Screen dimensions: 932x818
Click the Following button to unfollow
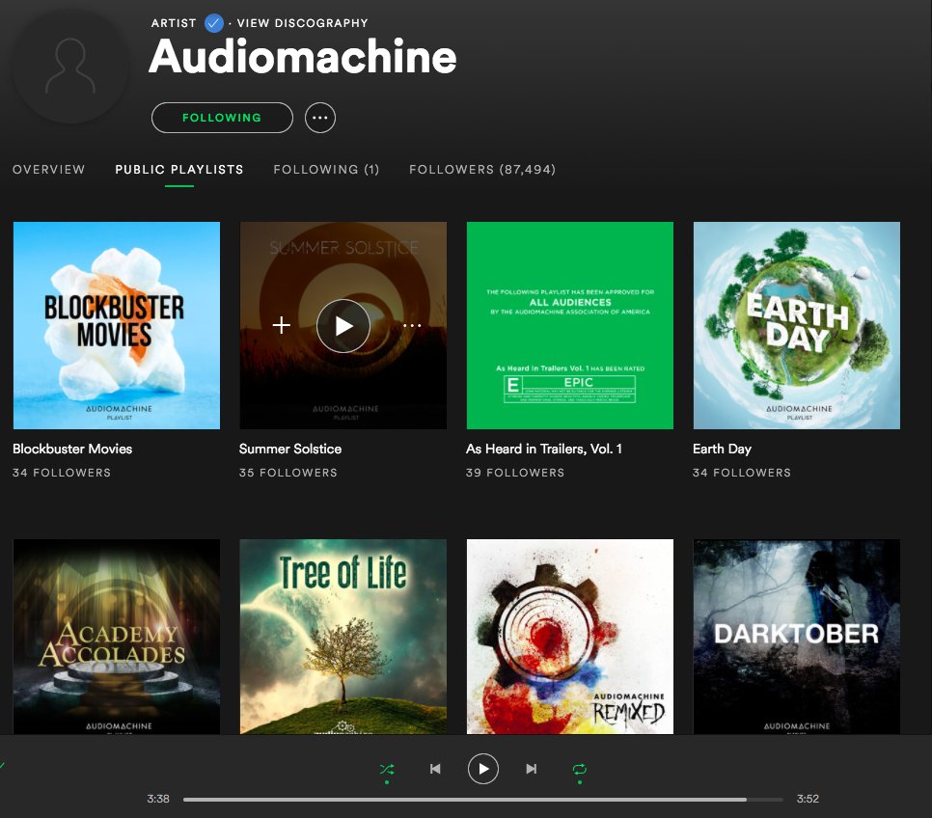[x=222, y=118]
